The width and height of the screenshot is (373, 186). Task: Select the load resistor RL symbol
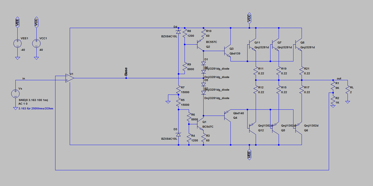(x=348, y=90)
